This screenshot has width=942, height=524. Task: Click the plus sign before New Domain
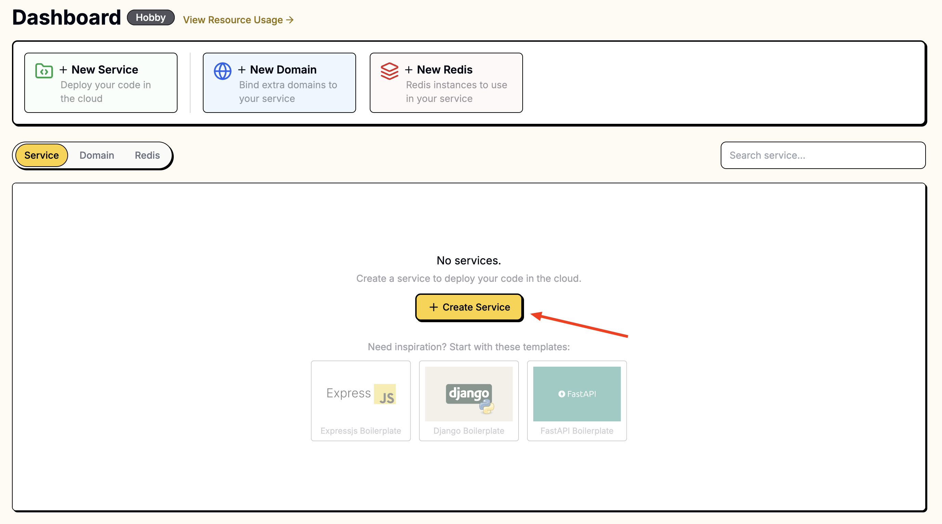[242, 69]
